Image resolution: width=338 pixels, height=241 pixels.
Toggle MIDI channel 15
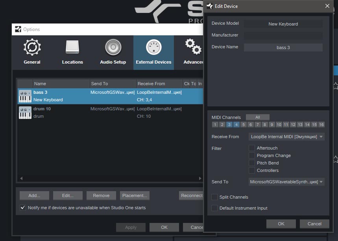click(314, 124)
